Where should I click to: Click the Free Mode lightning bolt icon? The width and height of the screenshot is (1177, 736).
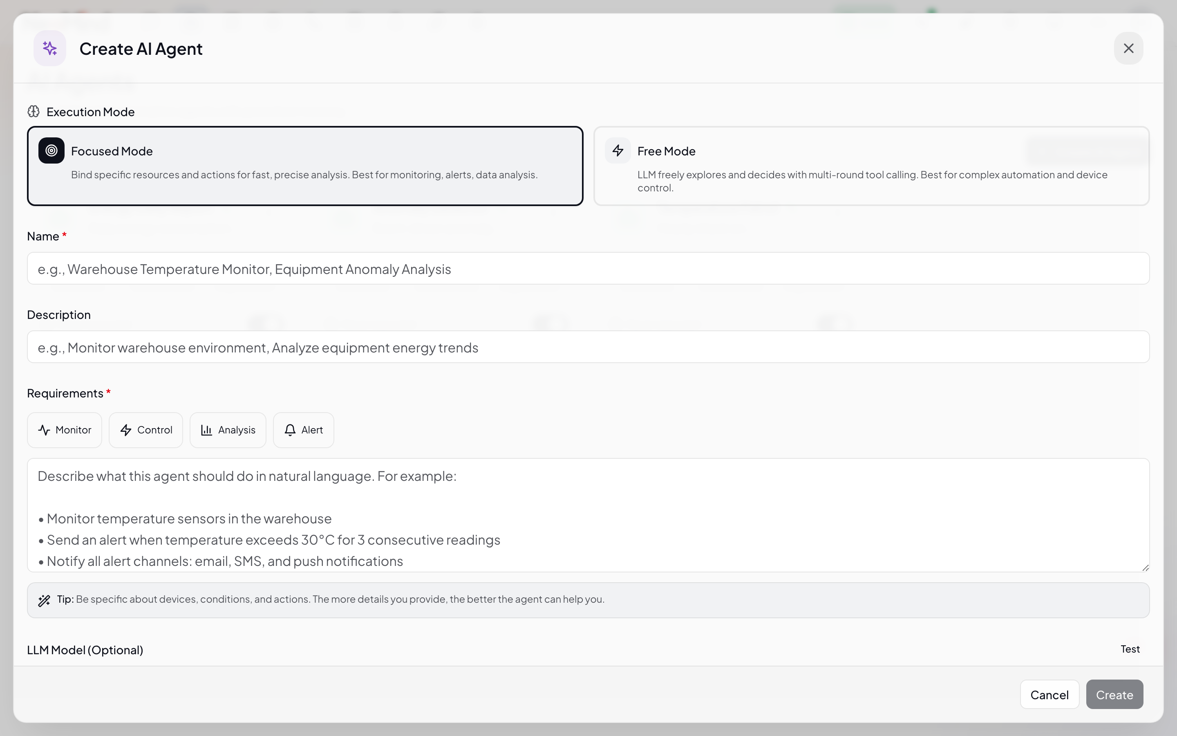coord(618,150)
